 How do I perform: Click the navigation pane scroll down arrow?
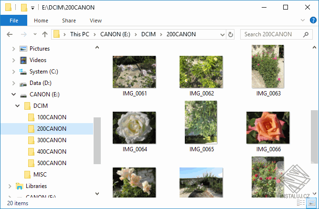click(97, 194)
